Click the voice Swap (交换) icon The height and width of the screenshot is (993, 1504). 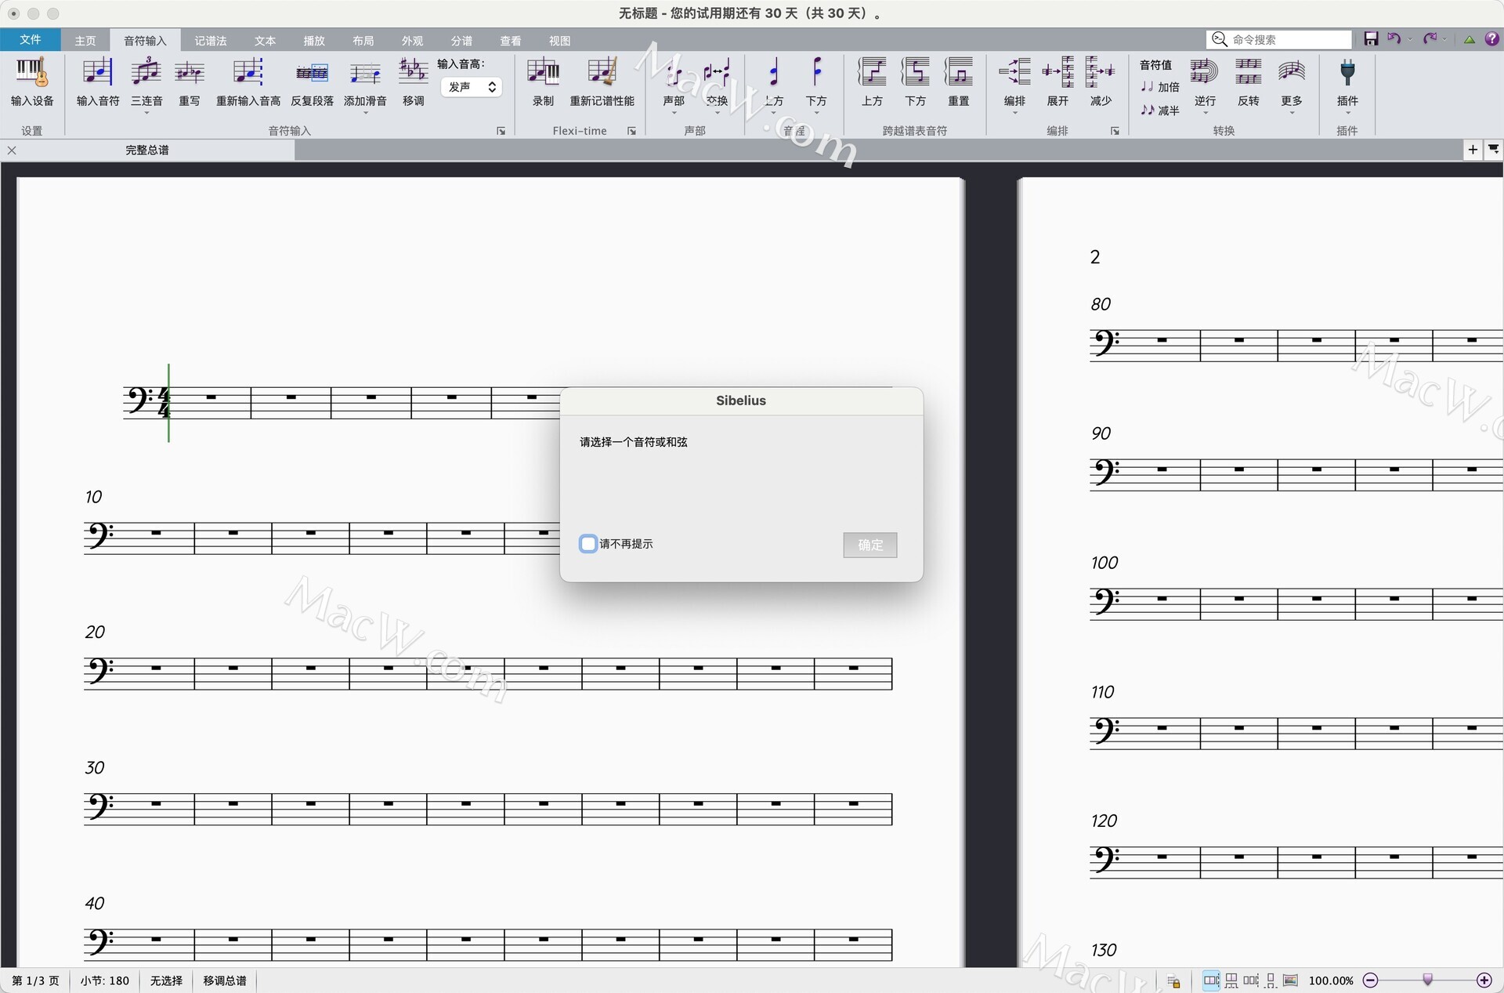[x=717, y=72]
